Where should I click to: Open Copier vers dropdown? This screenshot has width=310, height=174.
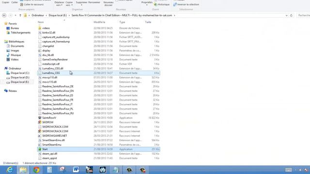[x=69, y=3]
